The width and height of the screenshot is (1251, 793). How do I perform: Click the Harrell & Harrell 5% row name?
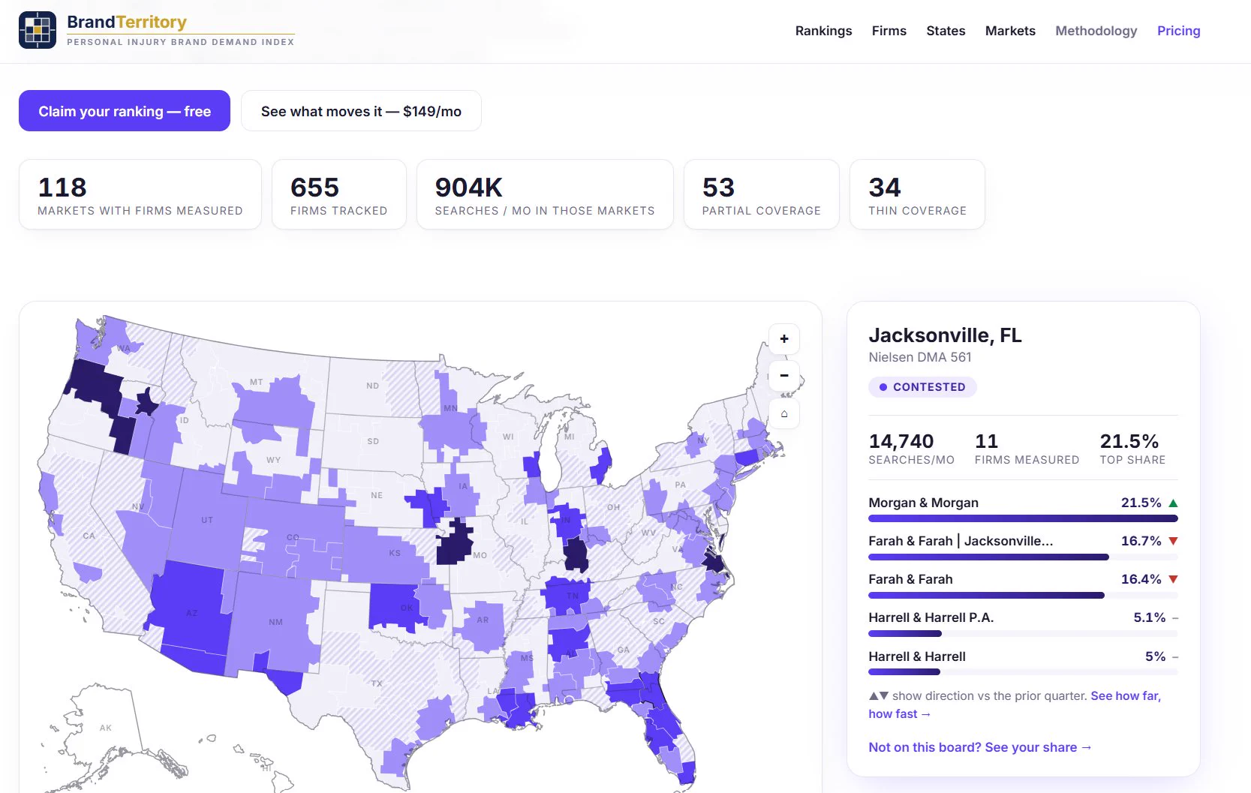917,656
